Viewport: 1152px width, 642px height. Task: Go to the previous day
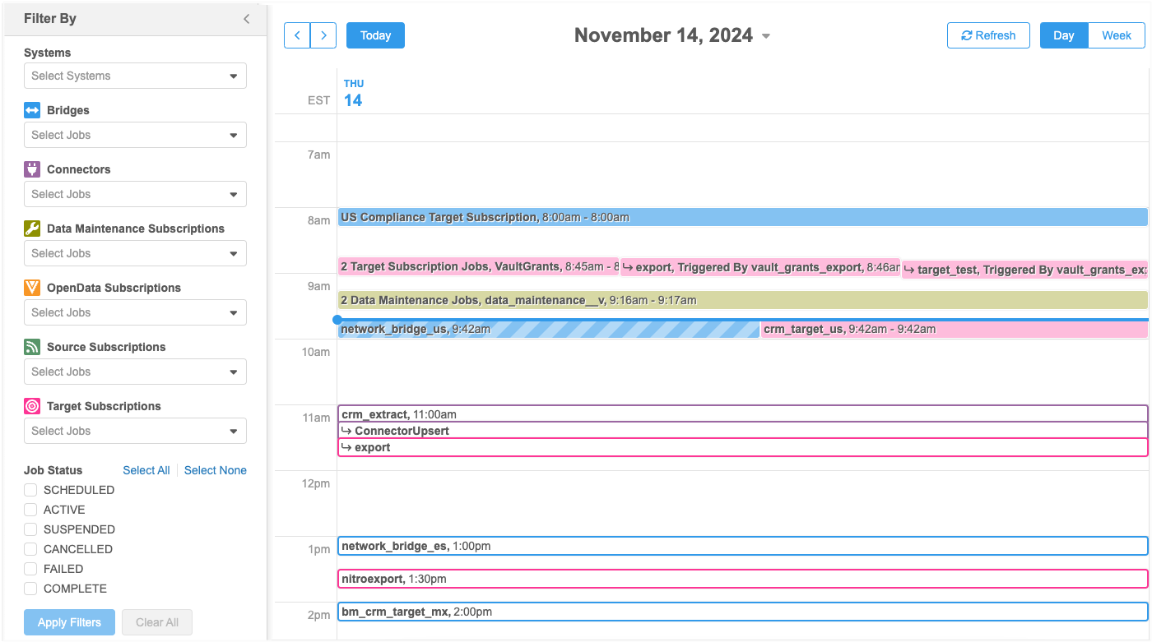click(x=297, y=35)
